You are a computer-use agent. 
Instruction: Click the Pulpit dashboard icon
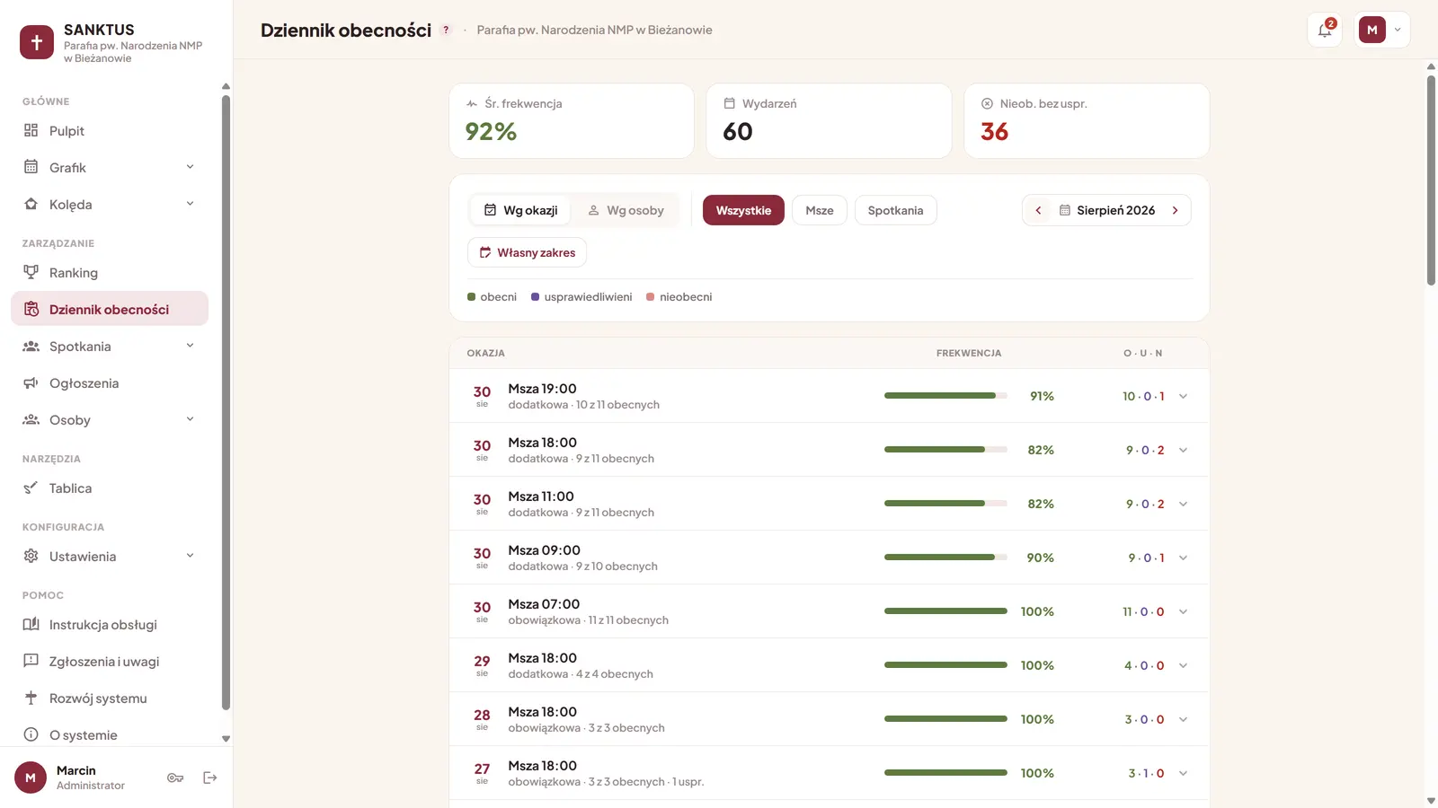coord(31,130)
